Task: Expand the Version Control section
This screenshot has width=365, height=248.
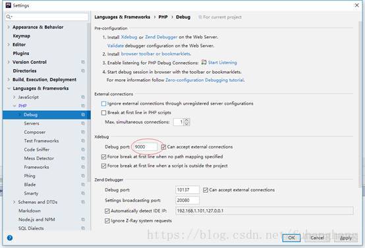Action: tap(9, 62)
